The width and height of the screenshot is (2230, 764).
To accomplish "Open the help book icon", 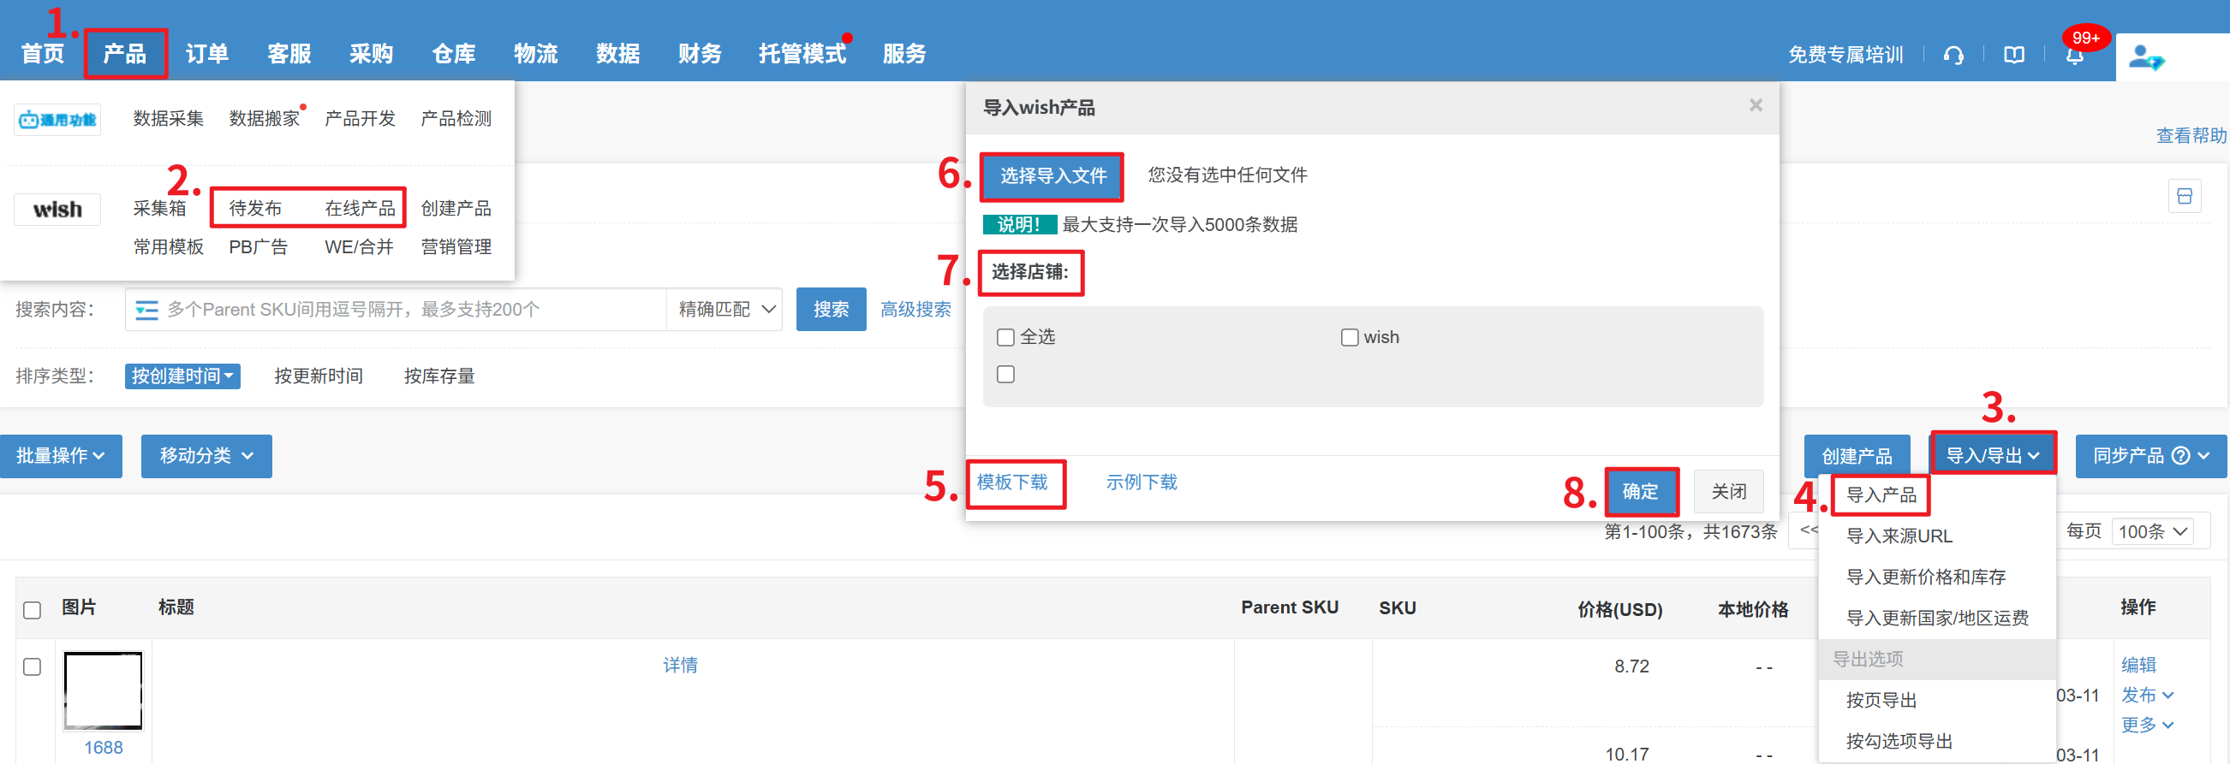I will [2013, 56].
